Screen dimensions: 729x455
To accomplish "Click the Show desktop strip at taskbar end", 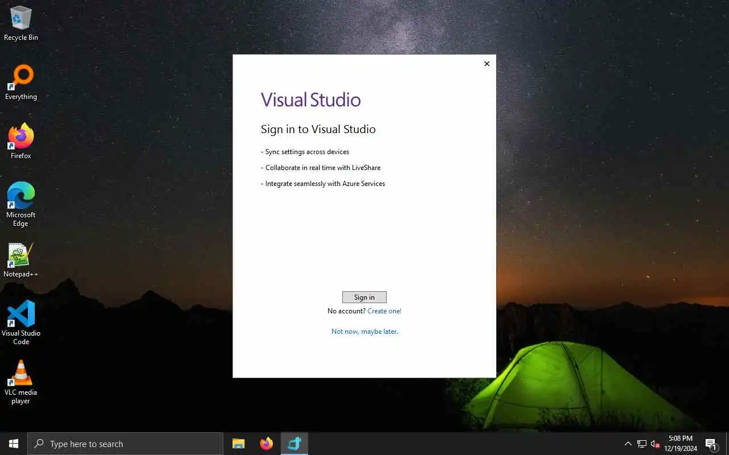I will (727, 444).
